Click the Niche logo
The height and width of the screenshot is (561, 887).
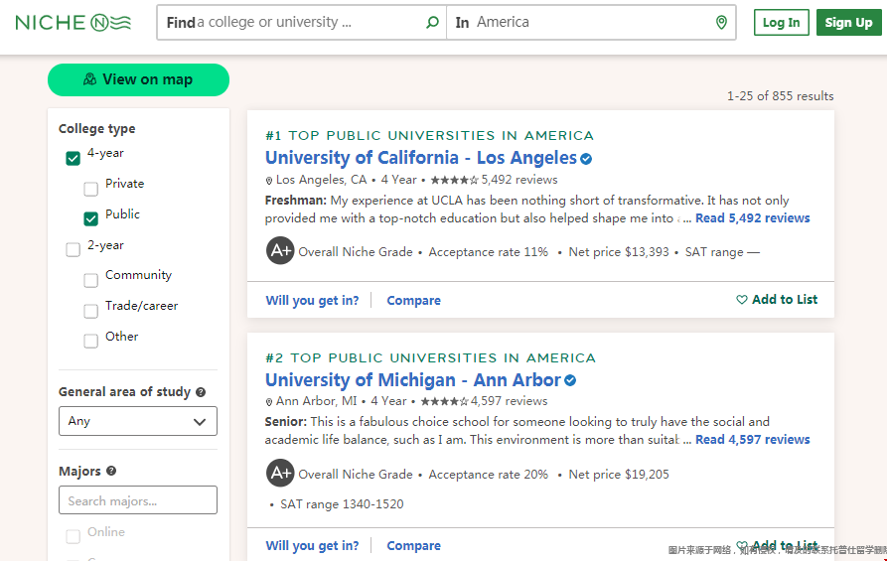73,23
